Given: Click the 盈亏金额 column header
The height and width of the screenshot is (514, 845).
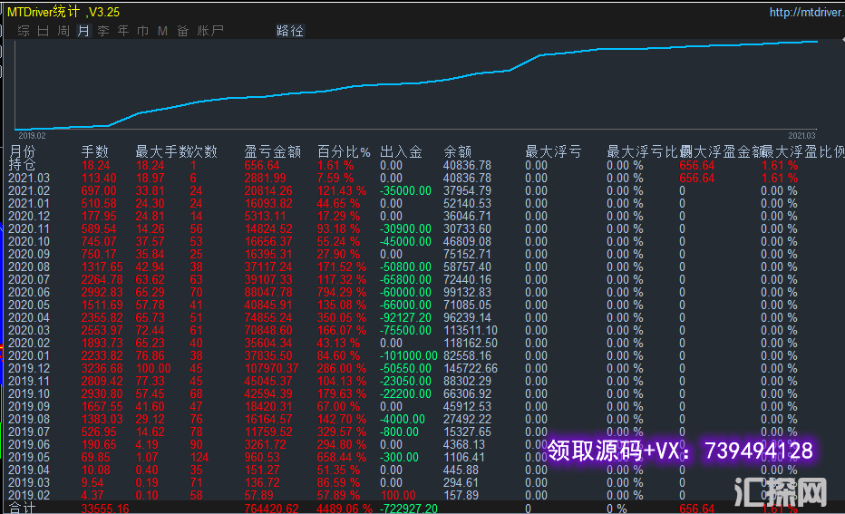Looking at the screenshot, I should pos(272,151).
